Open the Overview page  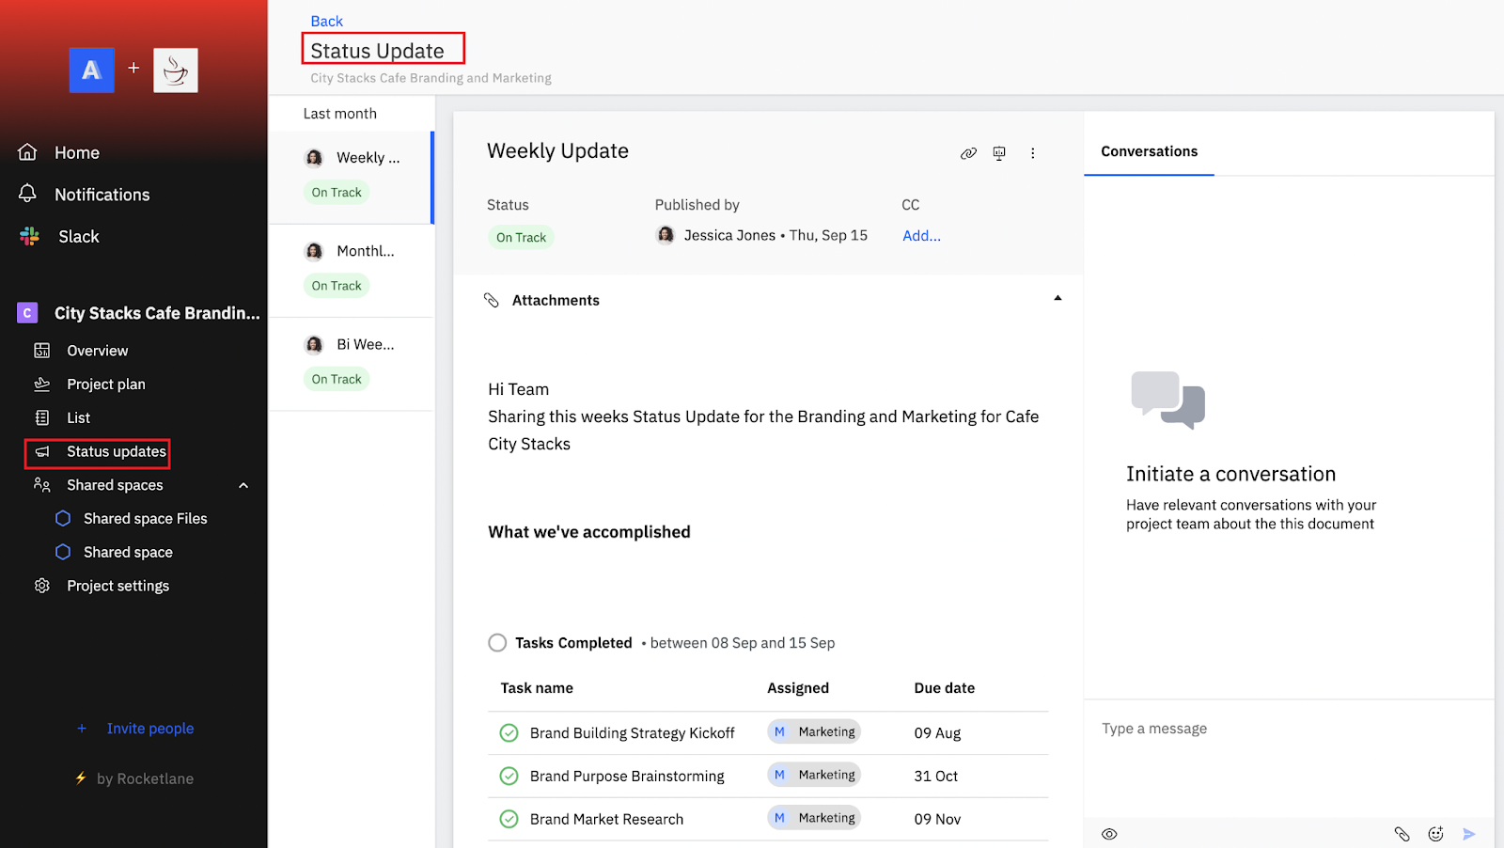pos(98,351)
